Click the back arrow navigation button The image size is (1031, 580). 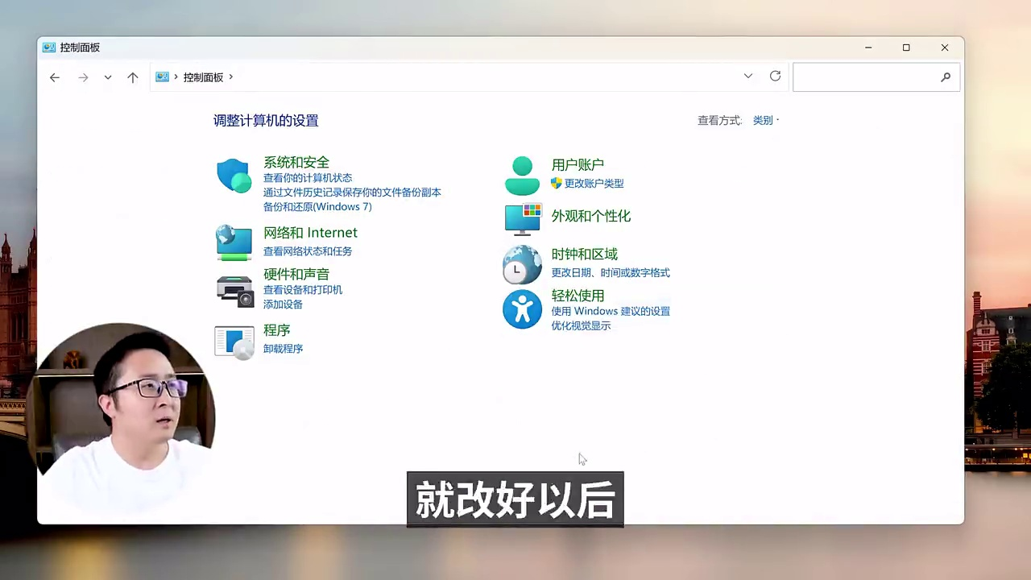click(x=55, y=77)
